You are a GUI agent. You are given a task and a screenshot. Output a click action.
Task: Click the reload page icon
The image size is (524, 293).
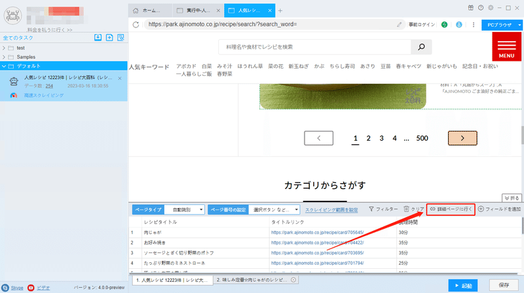click(136, 24)
